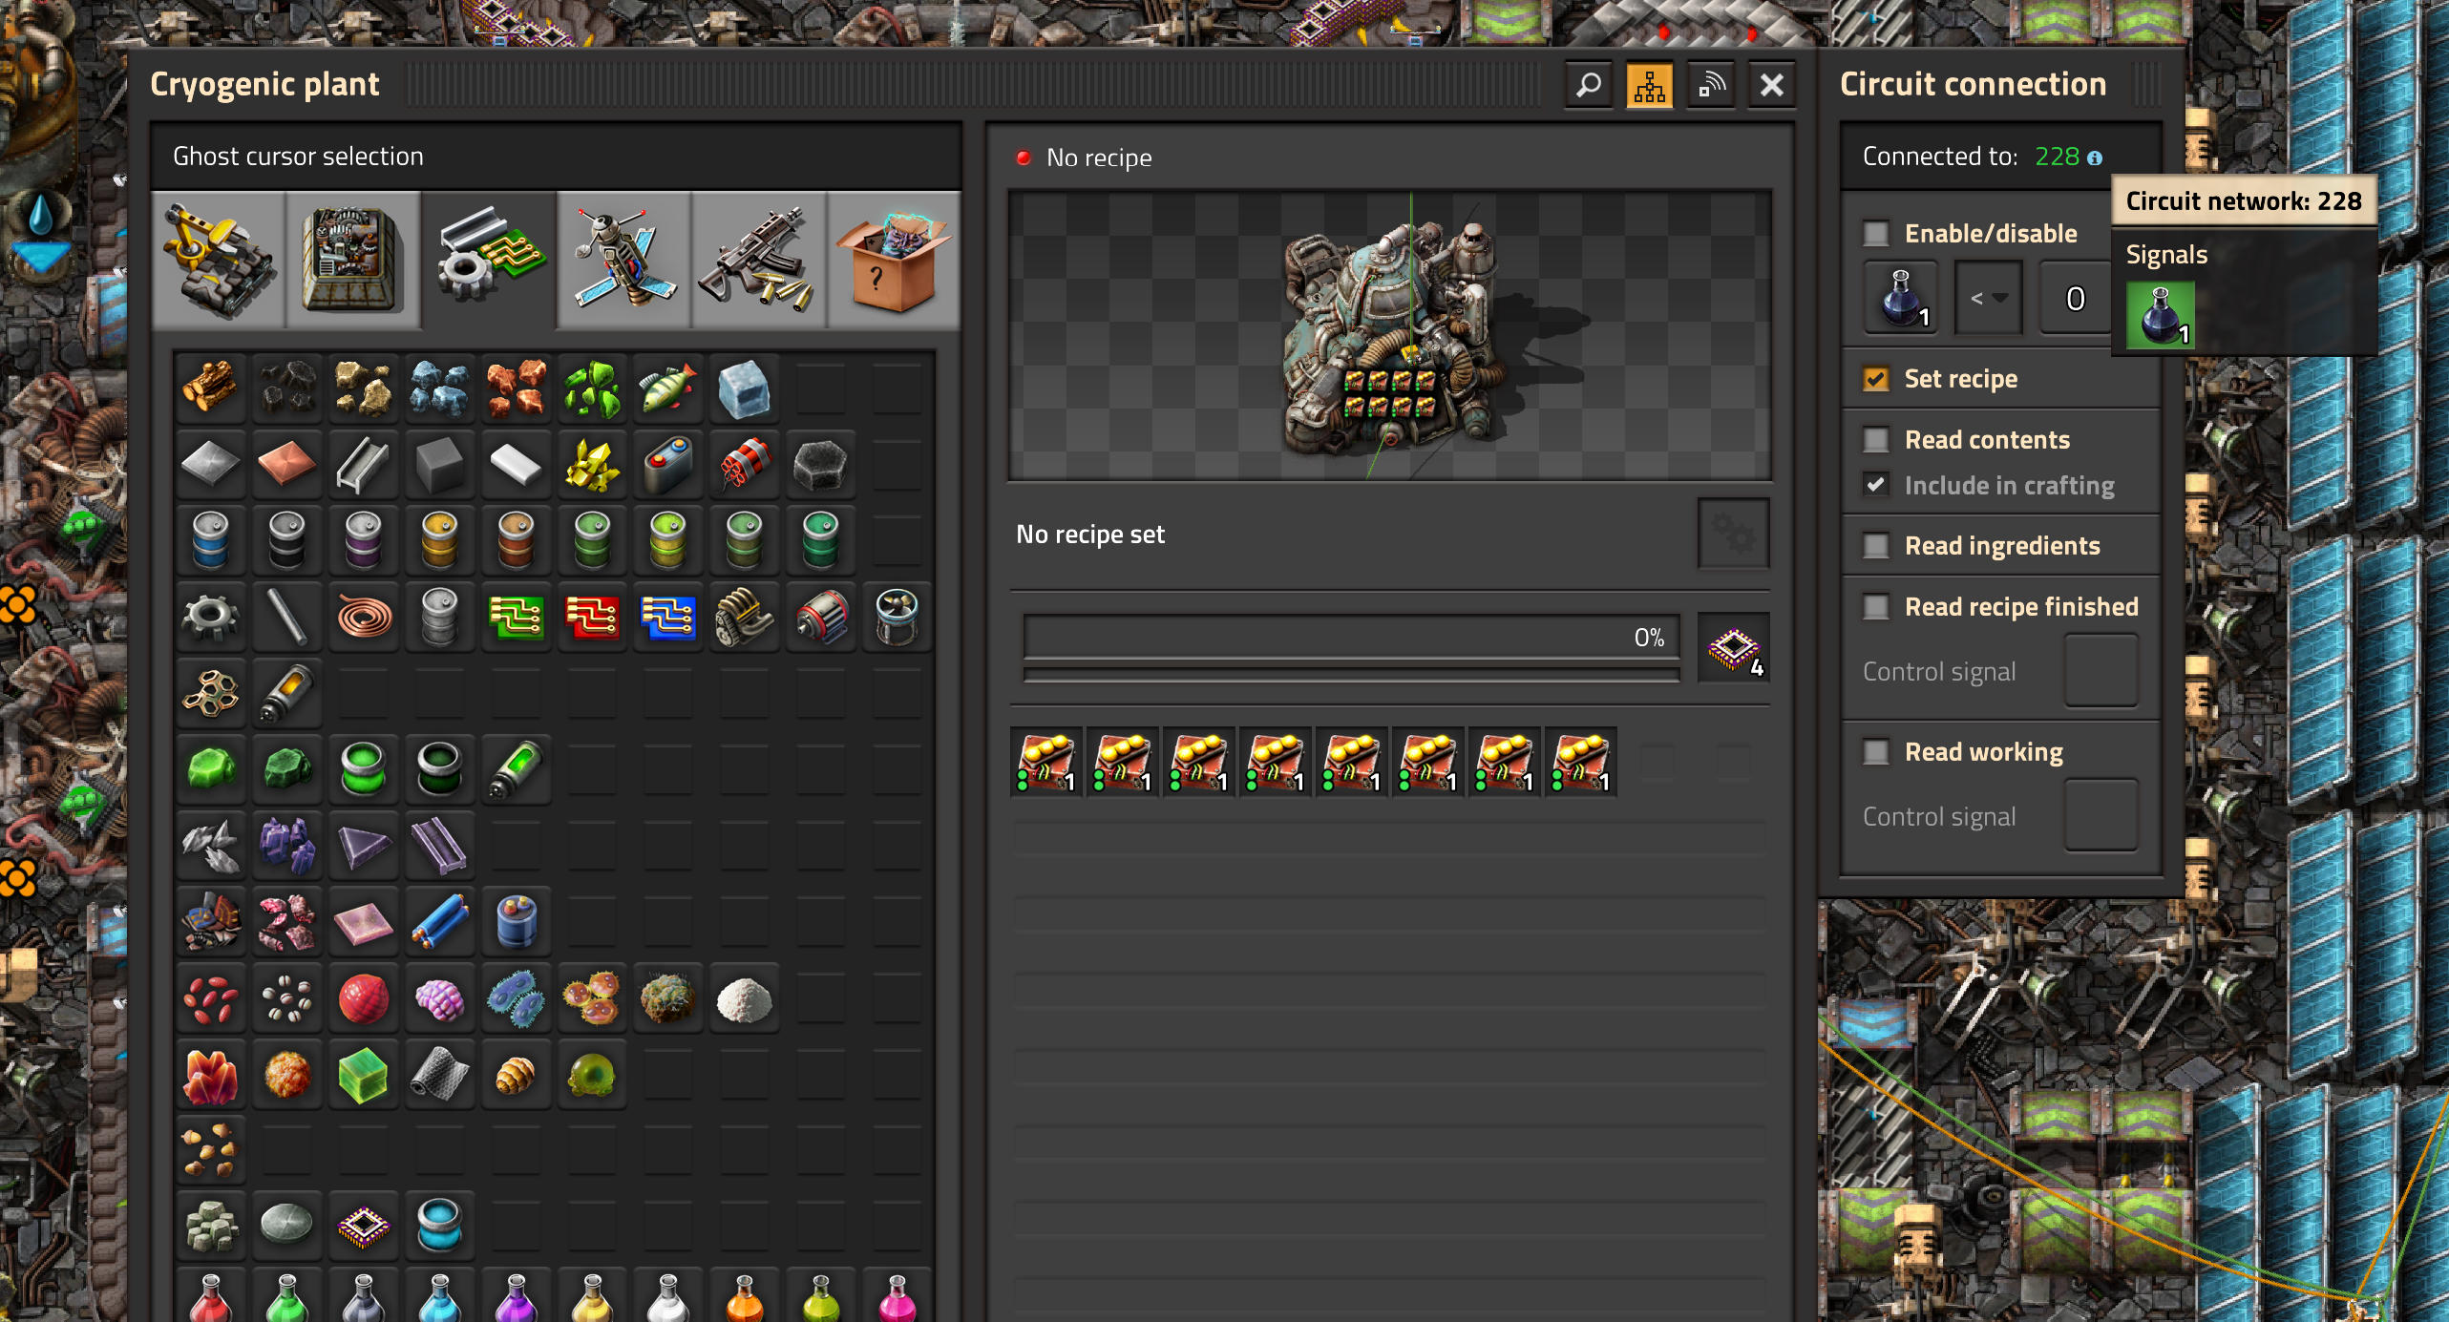2449x1322 pixels.
Task: Toggle the circuit network panel button
Action: point(1650,86)
